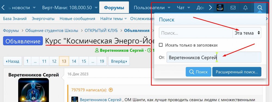The image size is (272, 102).
Task: Open the page-jump ellipsis before page 19
Action: tap(93, 61)
